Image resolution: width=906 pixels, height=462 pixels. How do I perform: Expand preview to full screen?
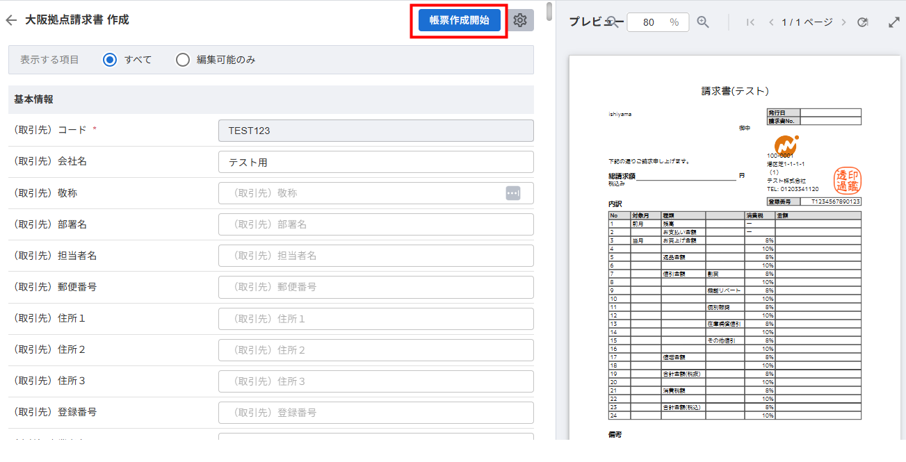pos(894,22)
